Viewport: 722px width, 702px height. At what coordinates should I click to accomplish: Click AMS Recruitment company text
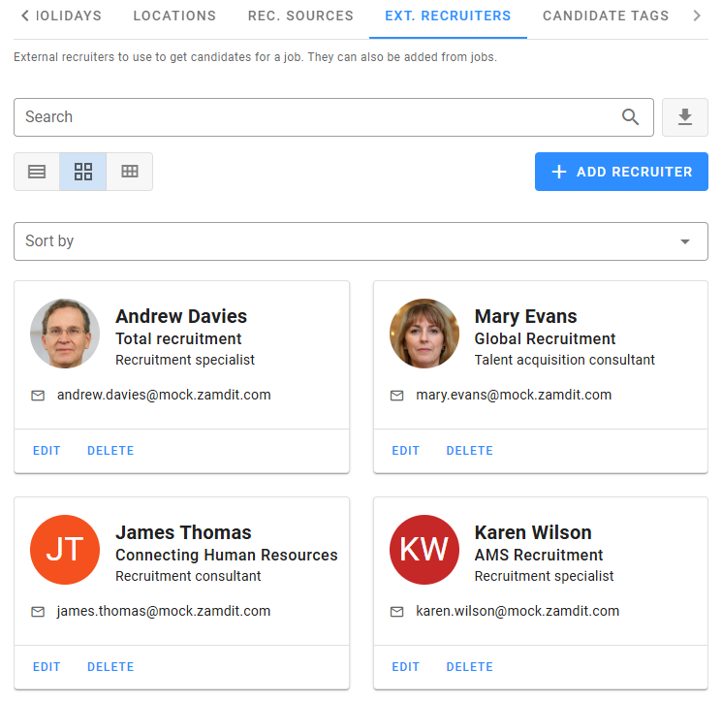pos(539,555)
